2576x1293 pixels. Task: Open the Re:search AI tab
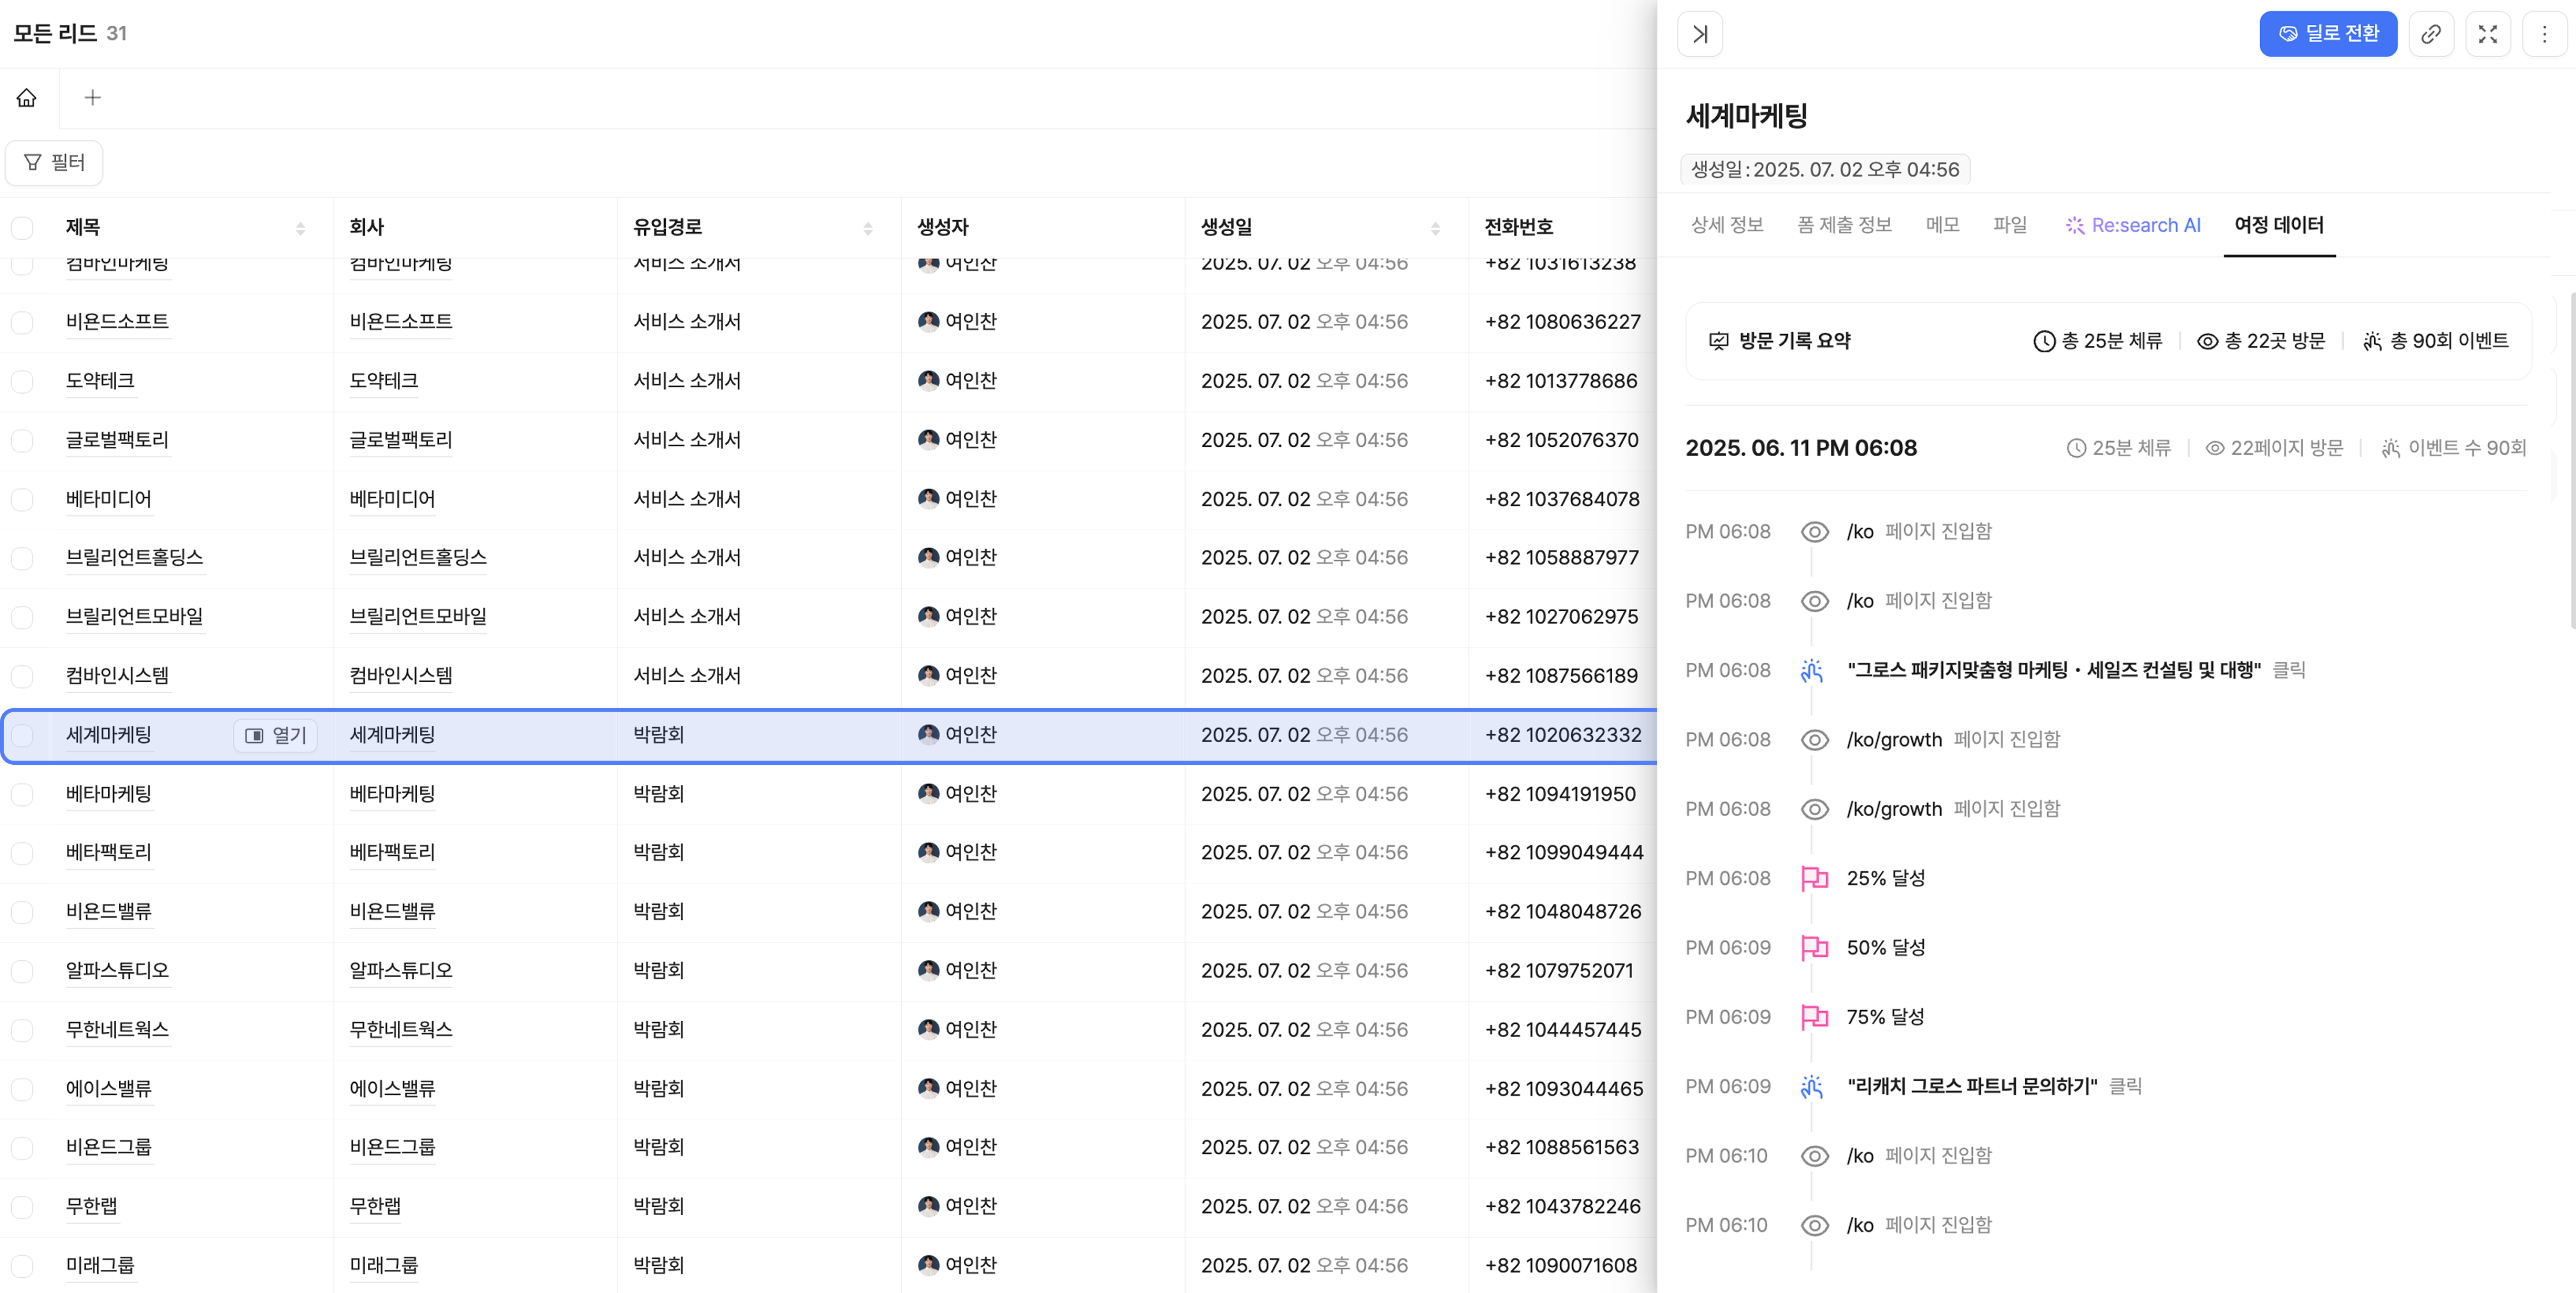point(2133,225)
